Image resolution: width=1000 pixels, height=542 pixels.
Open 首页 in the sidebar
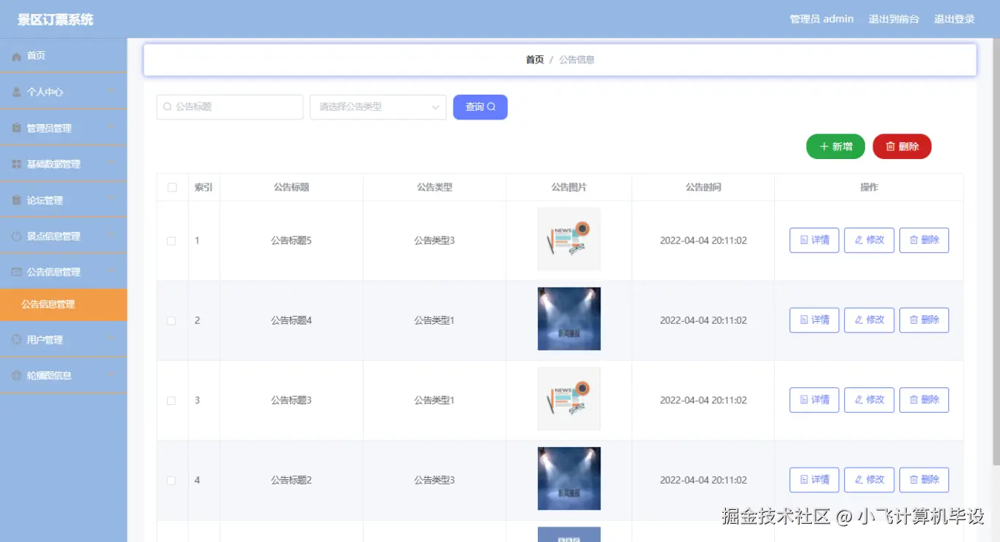pos(63,55)
